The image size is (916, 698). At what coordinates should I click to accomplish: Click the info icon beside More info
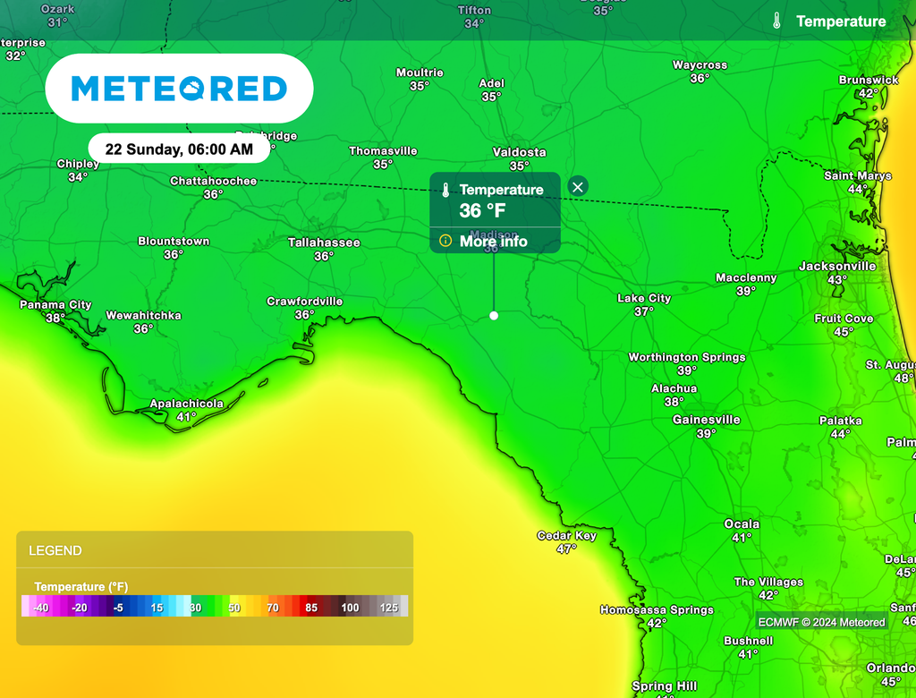pos(445,241)
